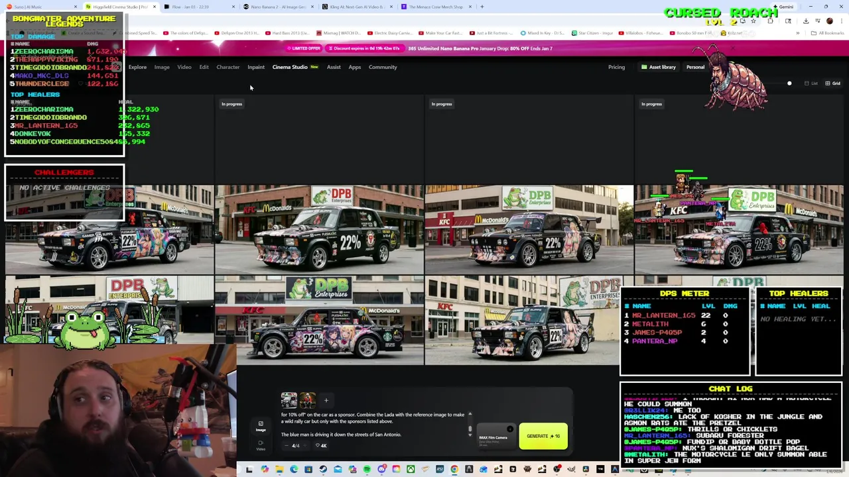This screenshot has height=477, width=849.
Task: Open the Pricing link
Action: tap(616, 67)
